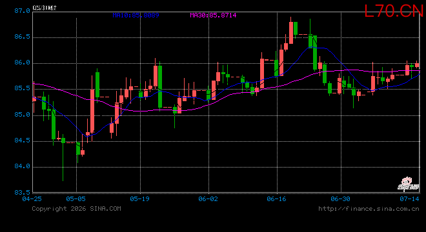This screenshot has height=232, width=426.
Task: Click the L70.CN chart title
Action: click(x=394, y=11)
